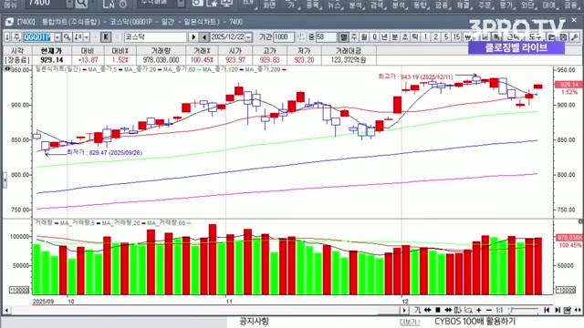Click the right-arrow play button beside 코스닥 field

tap(193, 37)
